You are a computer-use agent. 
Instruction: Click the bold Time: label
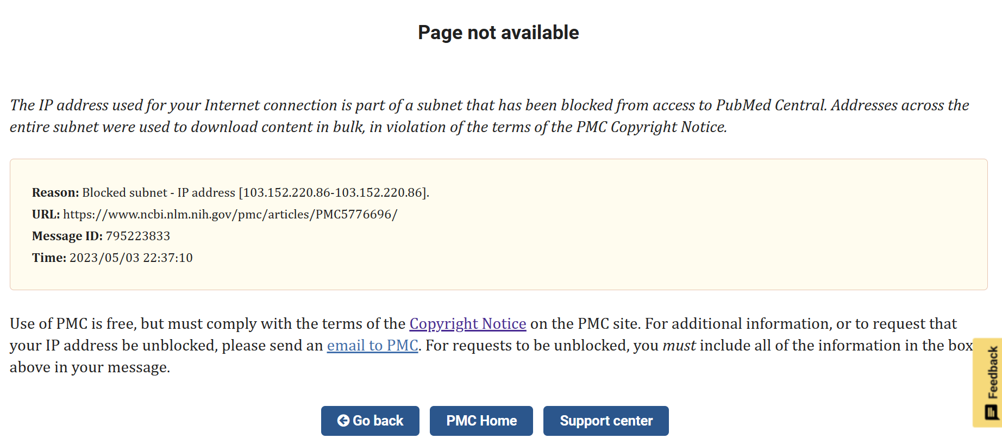tap(49, 258)
